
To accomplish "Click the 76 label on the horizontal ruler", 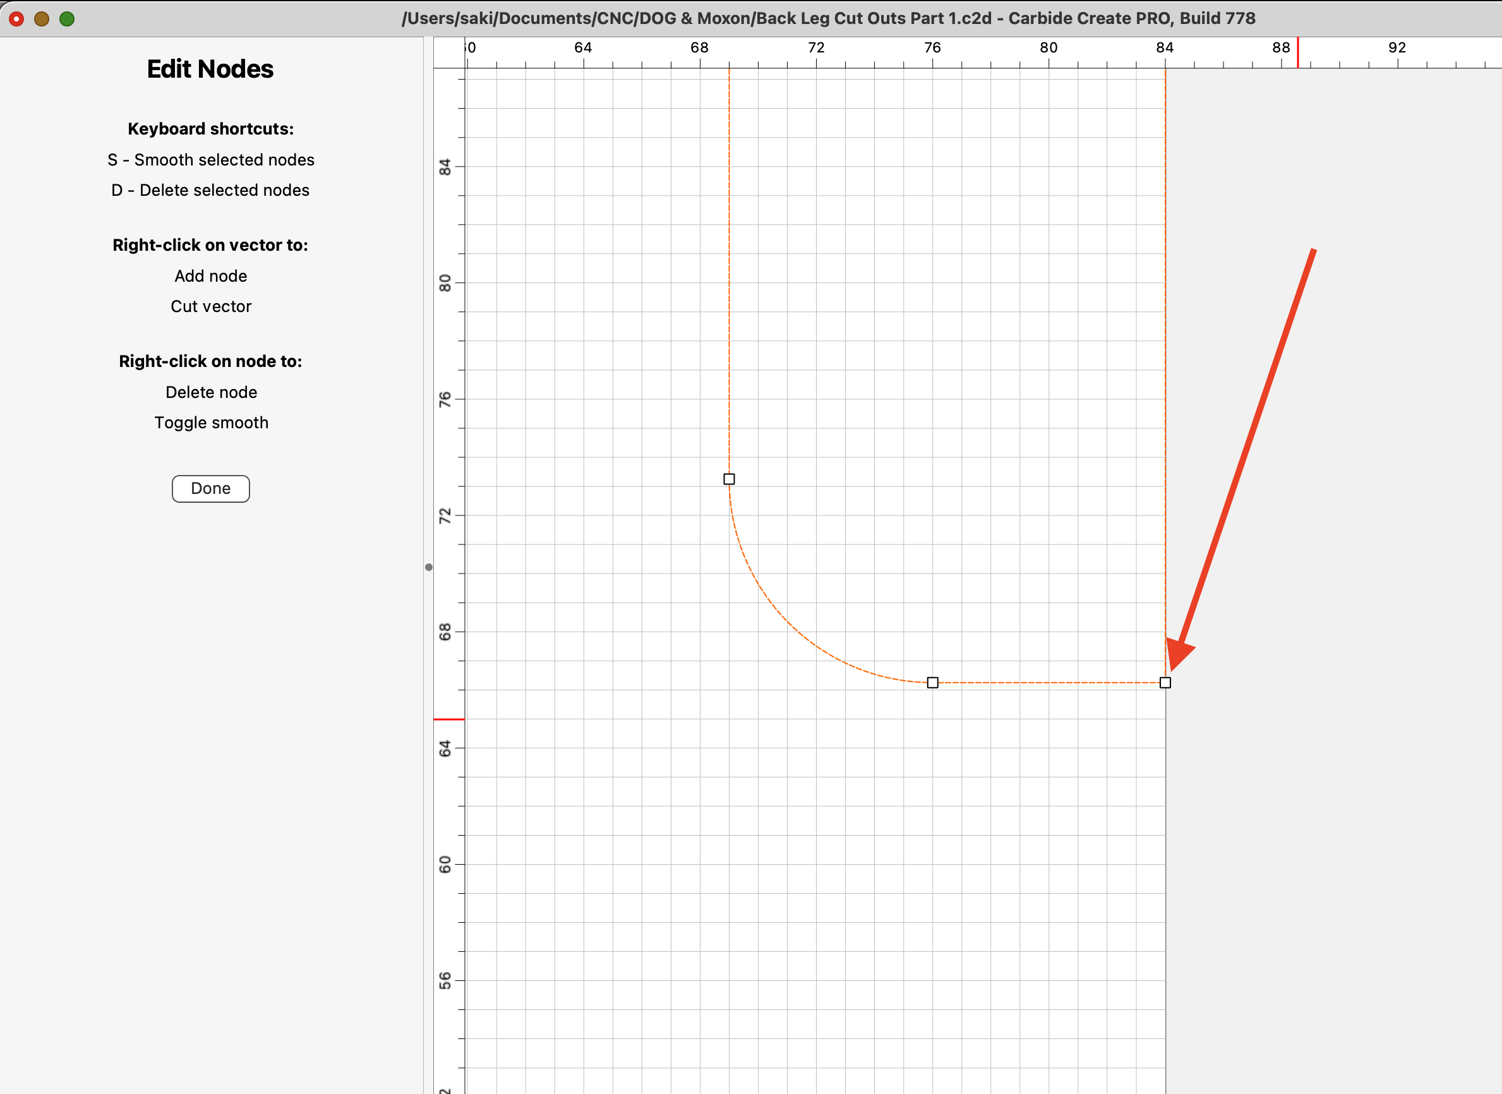I will [932, 47].
